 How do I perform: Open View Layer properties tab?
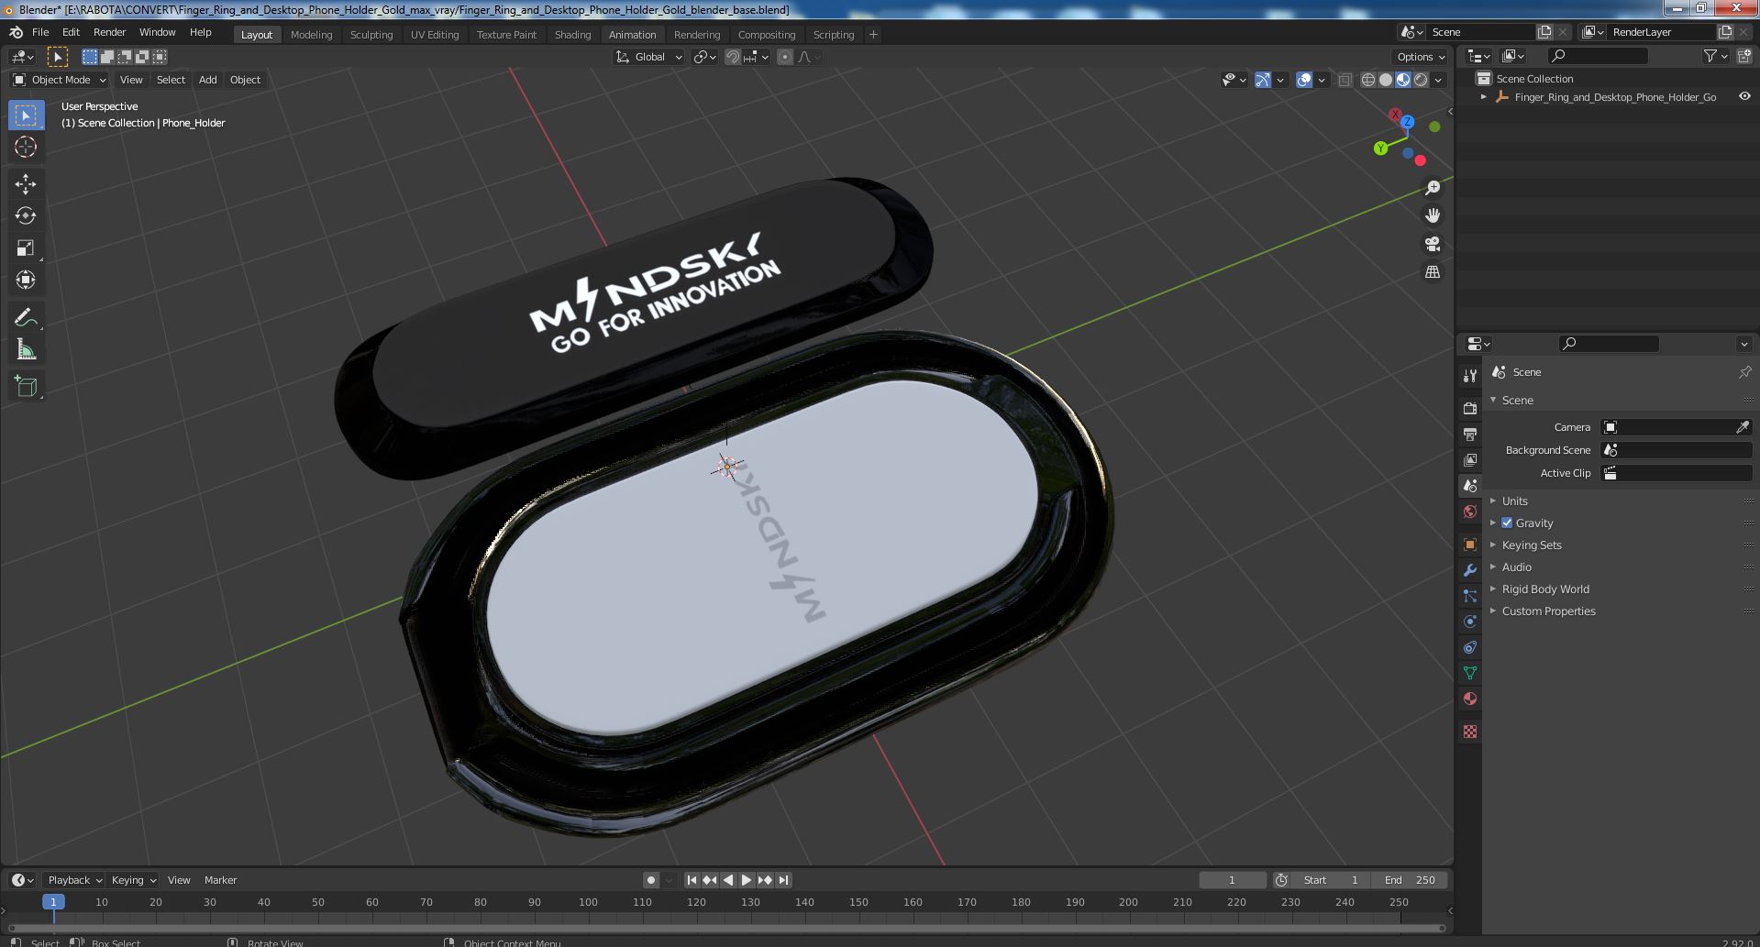pos(1470,459)
